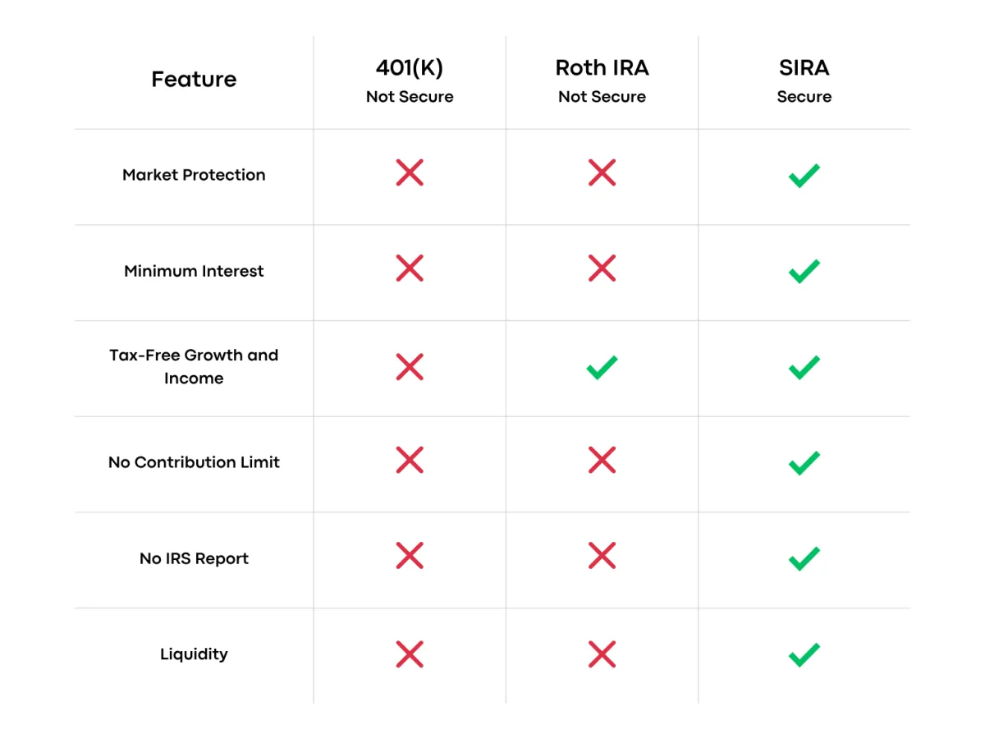This screenshot has width=985, height=739.
Task: Select Roth IRA X for No Contribution Limit
Action: pyautogui.click(x=602, y=460)
